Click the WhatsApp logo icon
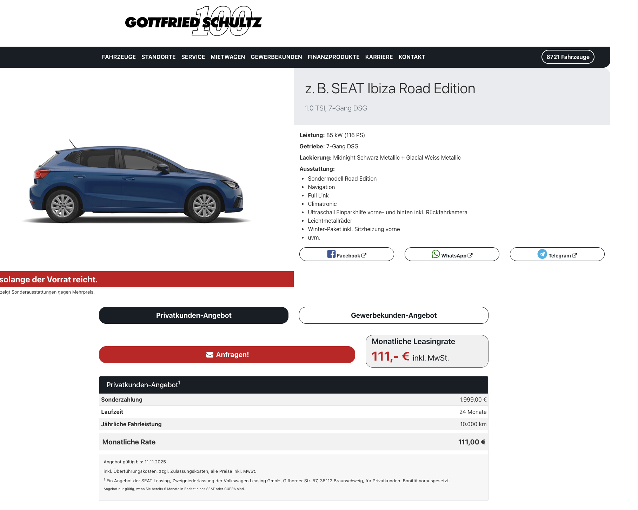 click(x=436, y=254)
